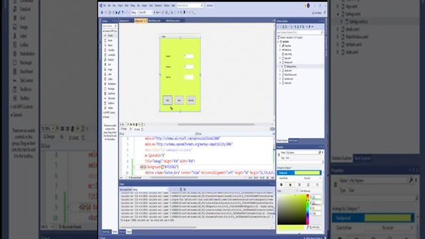425x239 pixels.
Task: Pick the CheckBox control in Toolbox
Action: [110, 50]
